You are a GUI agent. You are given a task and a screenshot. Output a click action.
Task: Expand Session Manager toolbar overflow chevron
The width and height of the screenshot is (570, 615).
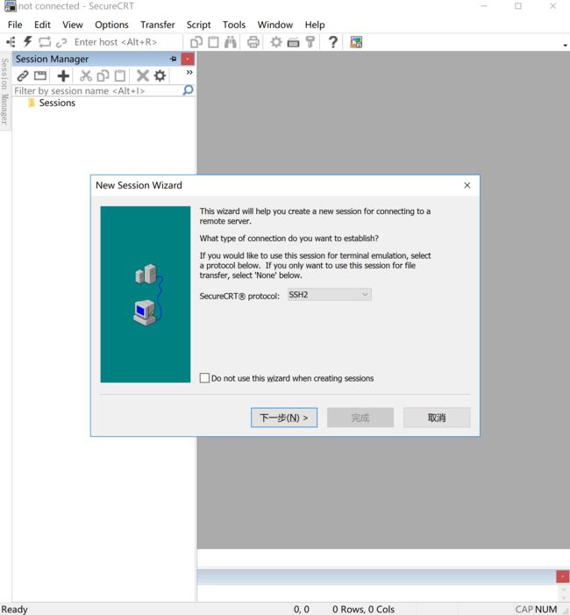click(x=189, y=72)
